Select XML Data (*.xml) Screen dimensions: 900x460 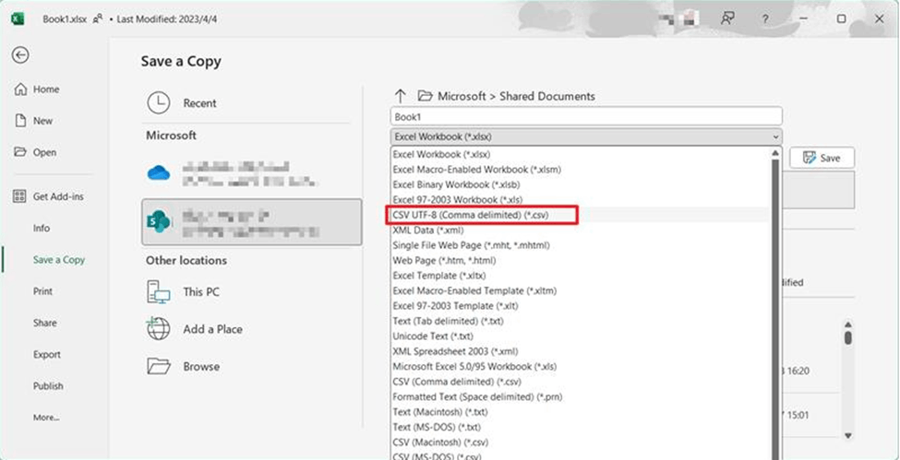point(580,230)
